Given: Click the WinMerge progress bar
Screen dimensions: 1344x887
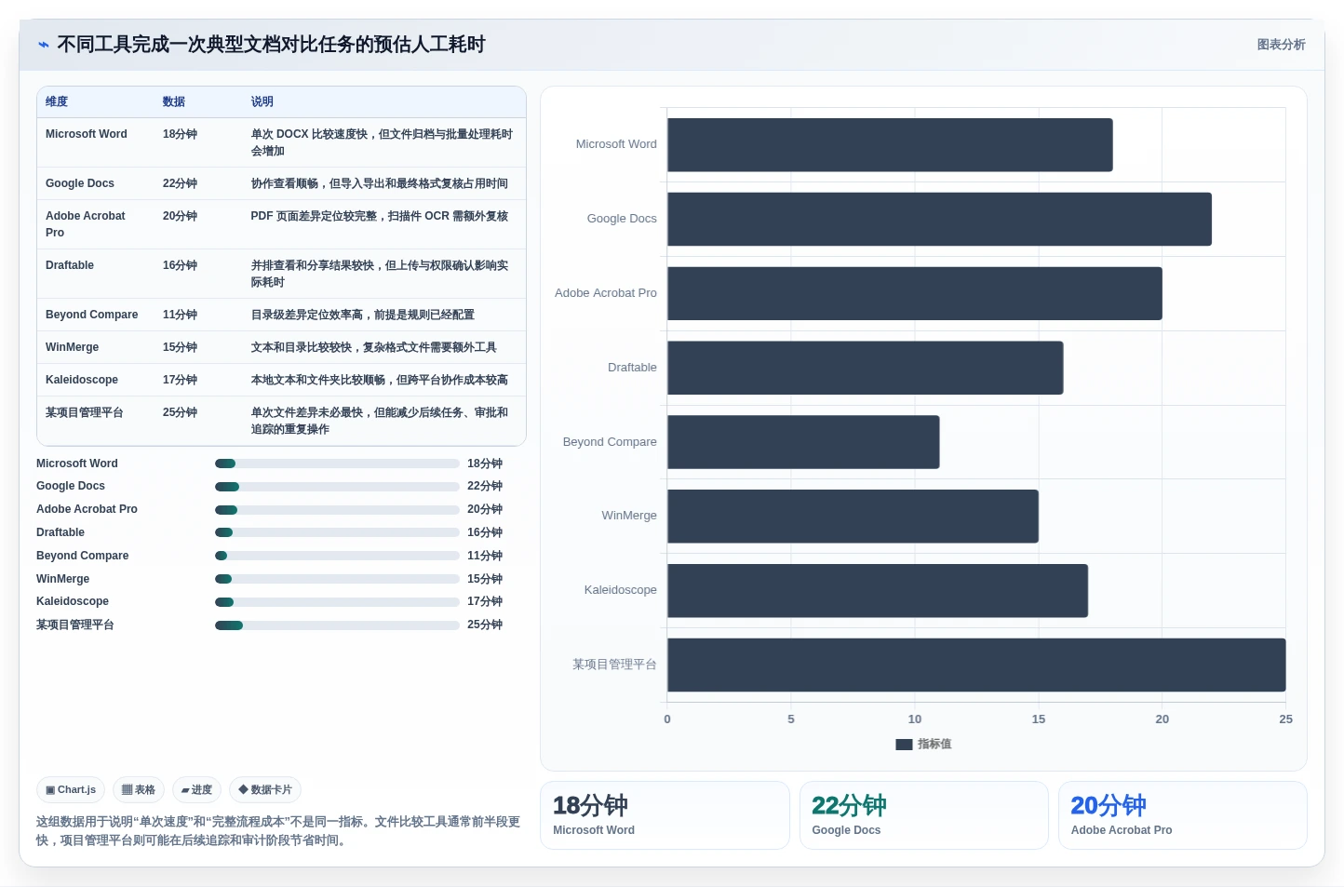Looking at the screenshot, I should pyautogui.click(x=337, y=579).
